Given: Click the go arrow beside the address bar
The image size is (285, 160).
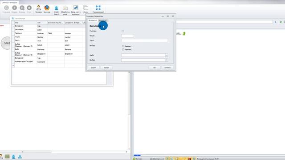Looking at the screenshot, I should point(275,22).
